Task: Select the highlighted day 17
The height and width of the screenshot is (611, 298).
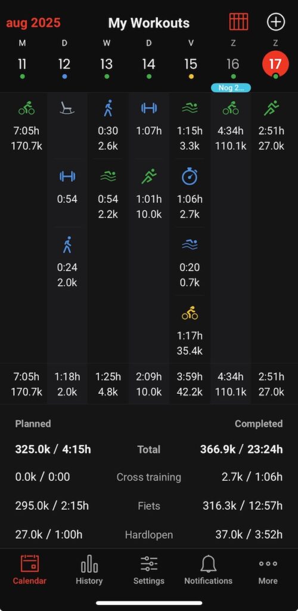Action: [275, 64]
